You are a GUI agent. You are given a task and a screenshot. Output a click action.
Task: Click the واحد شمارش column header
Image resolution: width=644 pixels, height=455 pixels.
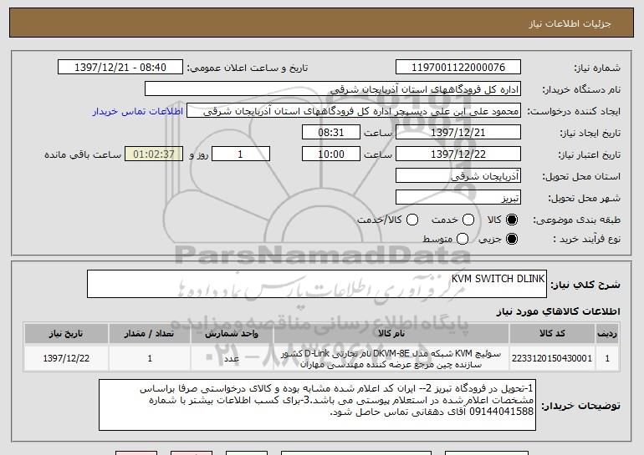point(232,334)
